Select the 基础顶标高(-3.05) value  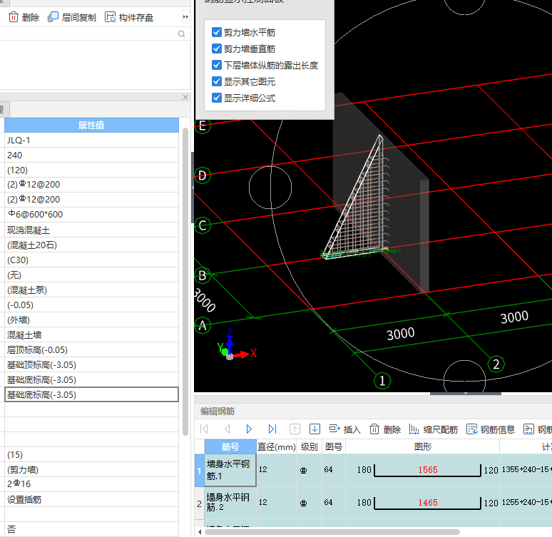coord(91,365)
